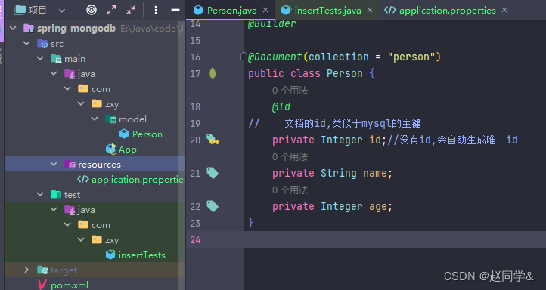Click the resources folder icon
Viewport: 546px width, 290px height.
click(70, 164)
